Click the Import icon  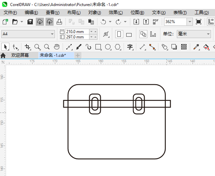[x=136, y=22]
